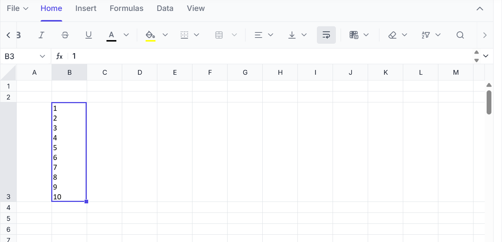Switch to the Formulas tab

(x=126, y=8)
